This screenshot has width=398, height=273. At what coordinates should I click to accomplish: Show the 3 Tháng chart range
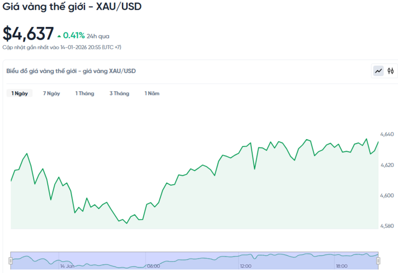119,93
